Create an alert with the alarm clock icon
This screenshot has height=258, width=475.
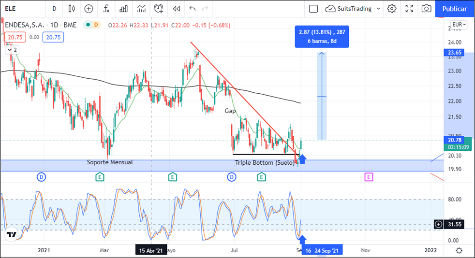[159, 9]
